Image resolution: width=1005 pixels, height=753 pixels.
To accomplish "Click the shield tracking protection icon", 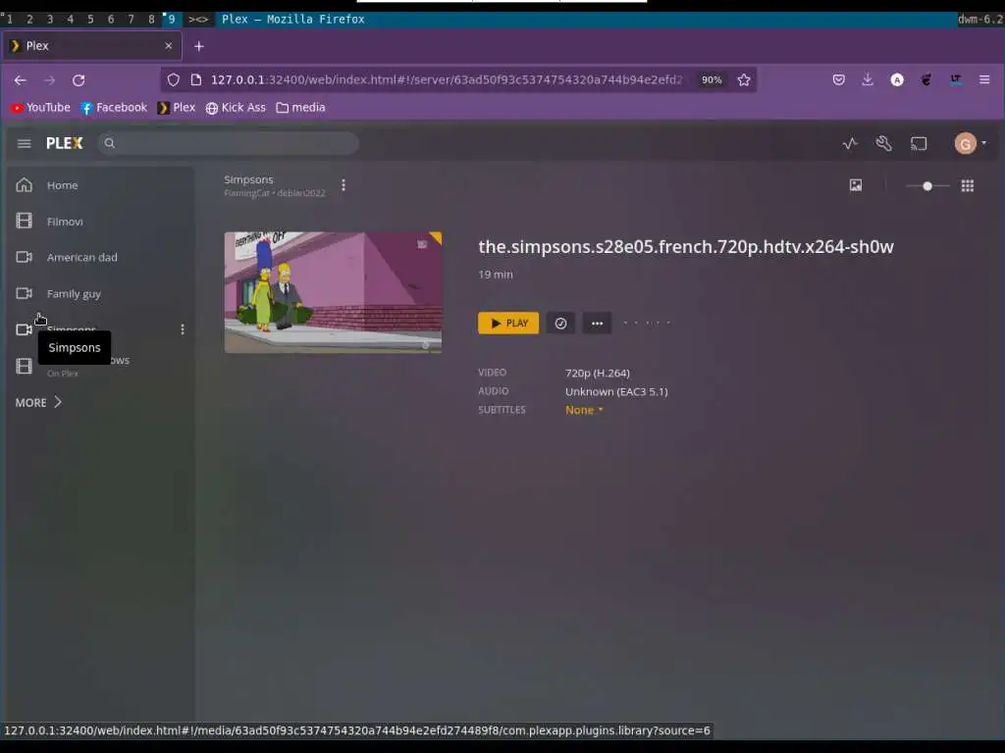I will coord(173,80).
